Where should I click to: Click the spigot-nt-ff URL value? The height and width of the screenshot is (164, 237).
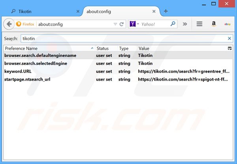tap(183, 79)
